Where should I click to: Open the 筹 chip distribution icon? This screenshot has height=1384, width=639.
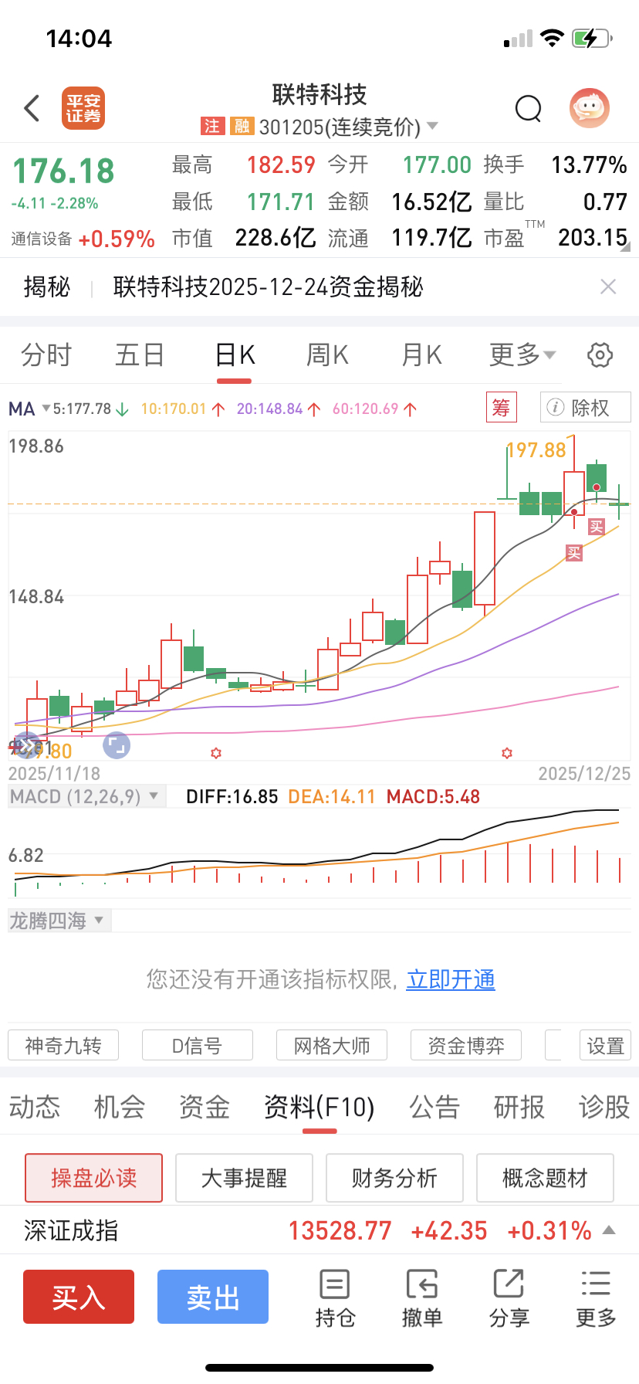point(501,407)
